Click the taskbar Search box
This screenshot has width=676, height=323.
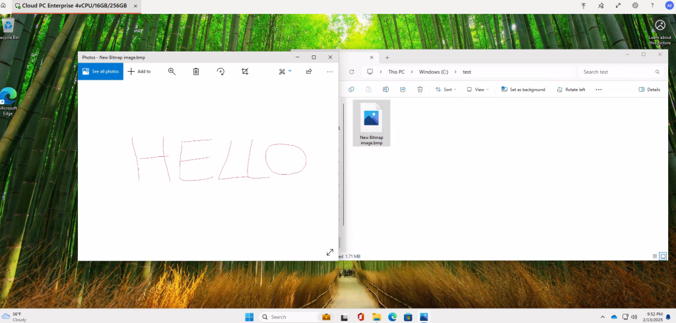[295, 317]
